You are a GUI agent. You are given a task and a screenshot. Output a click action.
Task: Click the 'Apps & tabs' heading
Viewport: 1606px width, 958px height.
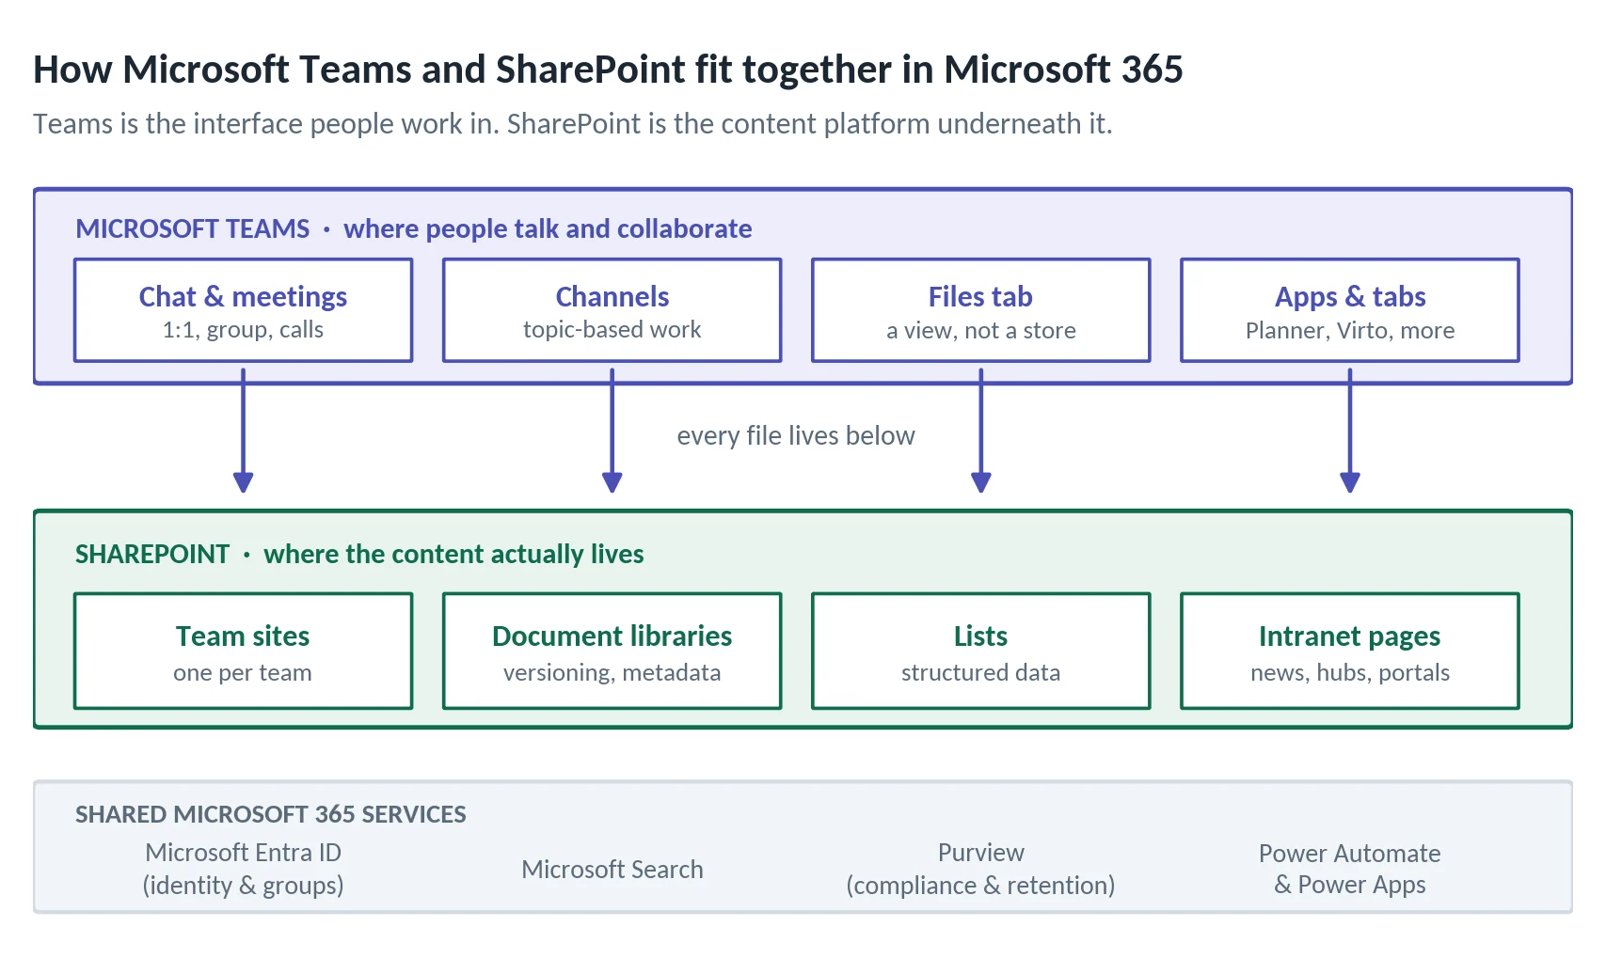click(1350, 297)
